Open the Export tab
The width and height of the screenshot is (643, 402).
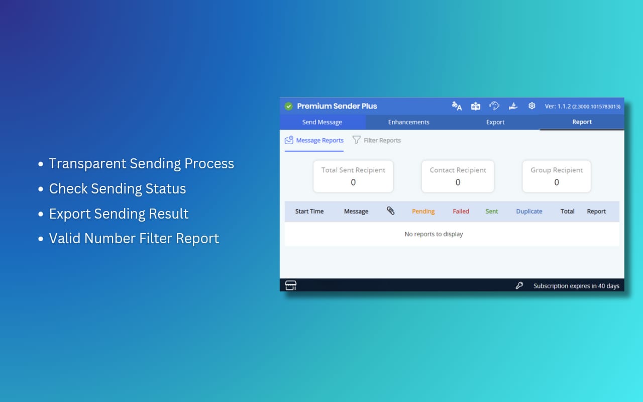click(495, 122)
